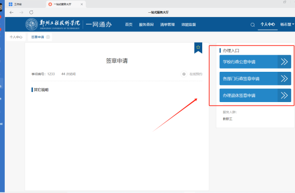The width and height of the screenshot is (295, 193).
Task: Open the 效能监督 menu item
Action: click(188, 24)
